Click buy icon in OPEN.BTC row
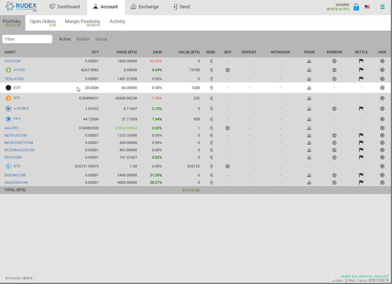This screenshot has width=392, height=284. [228, 128]
